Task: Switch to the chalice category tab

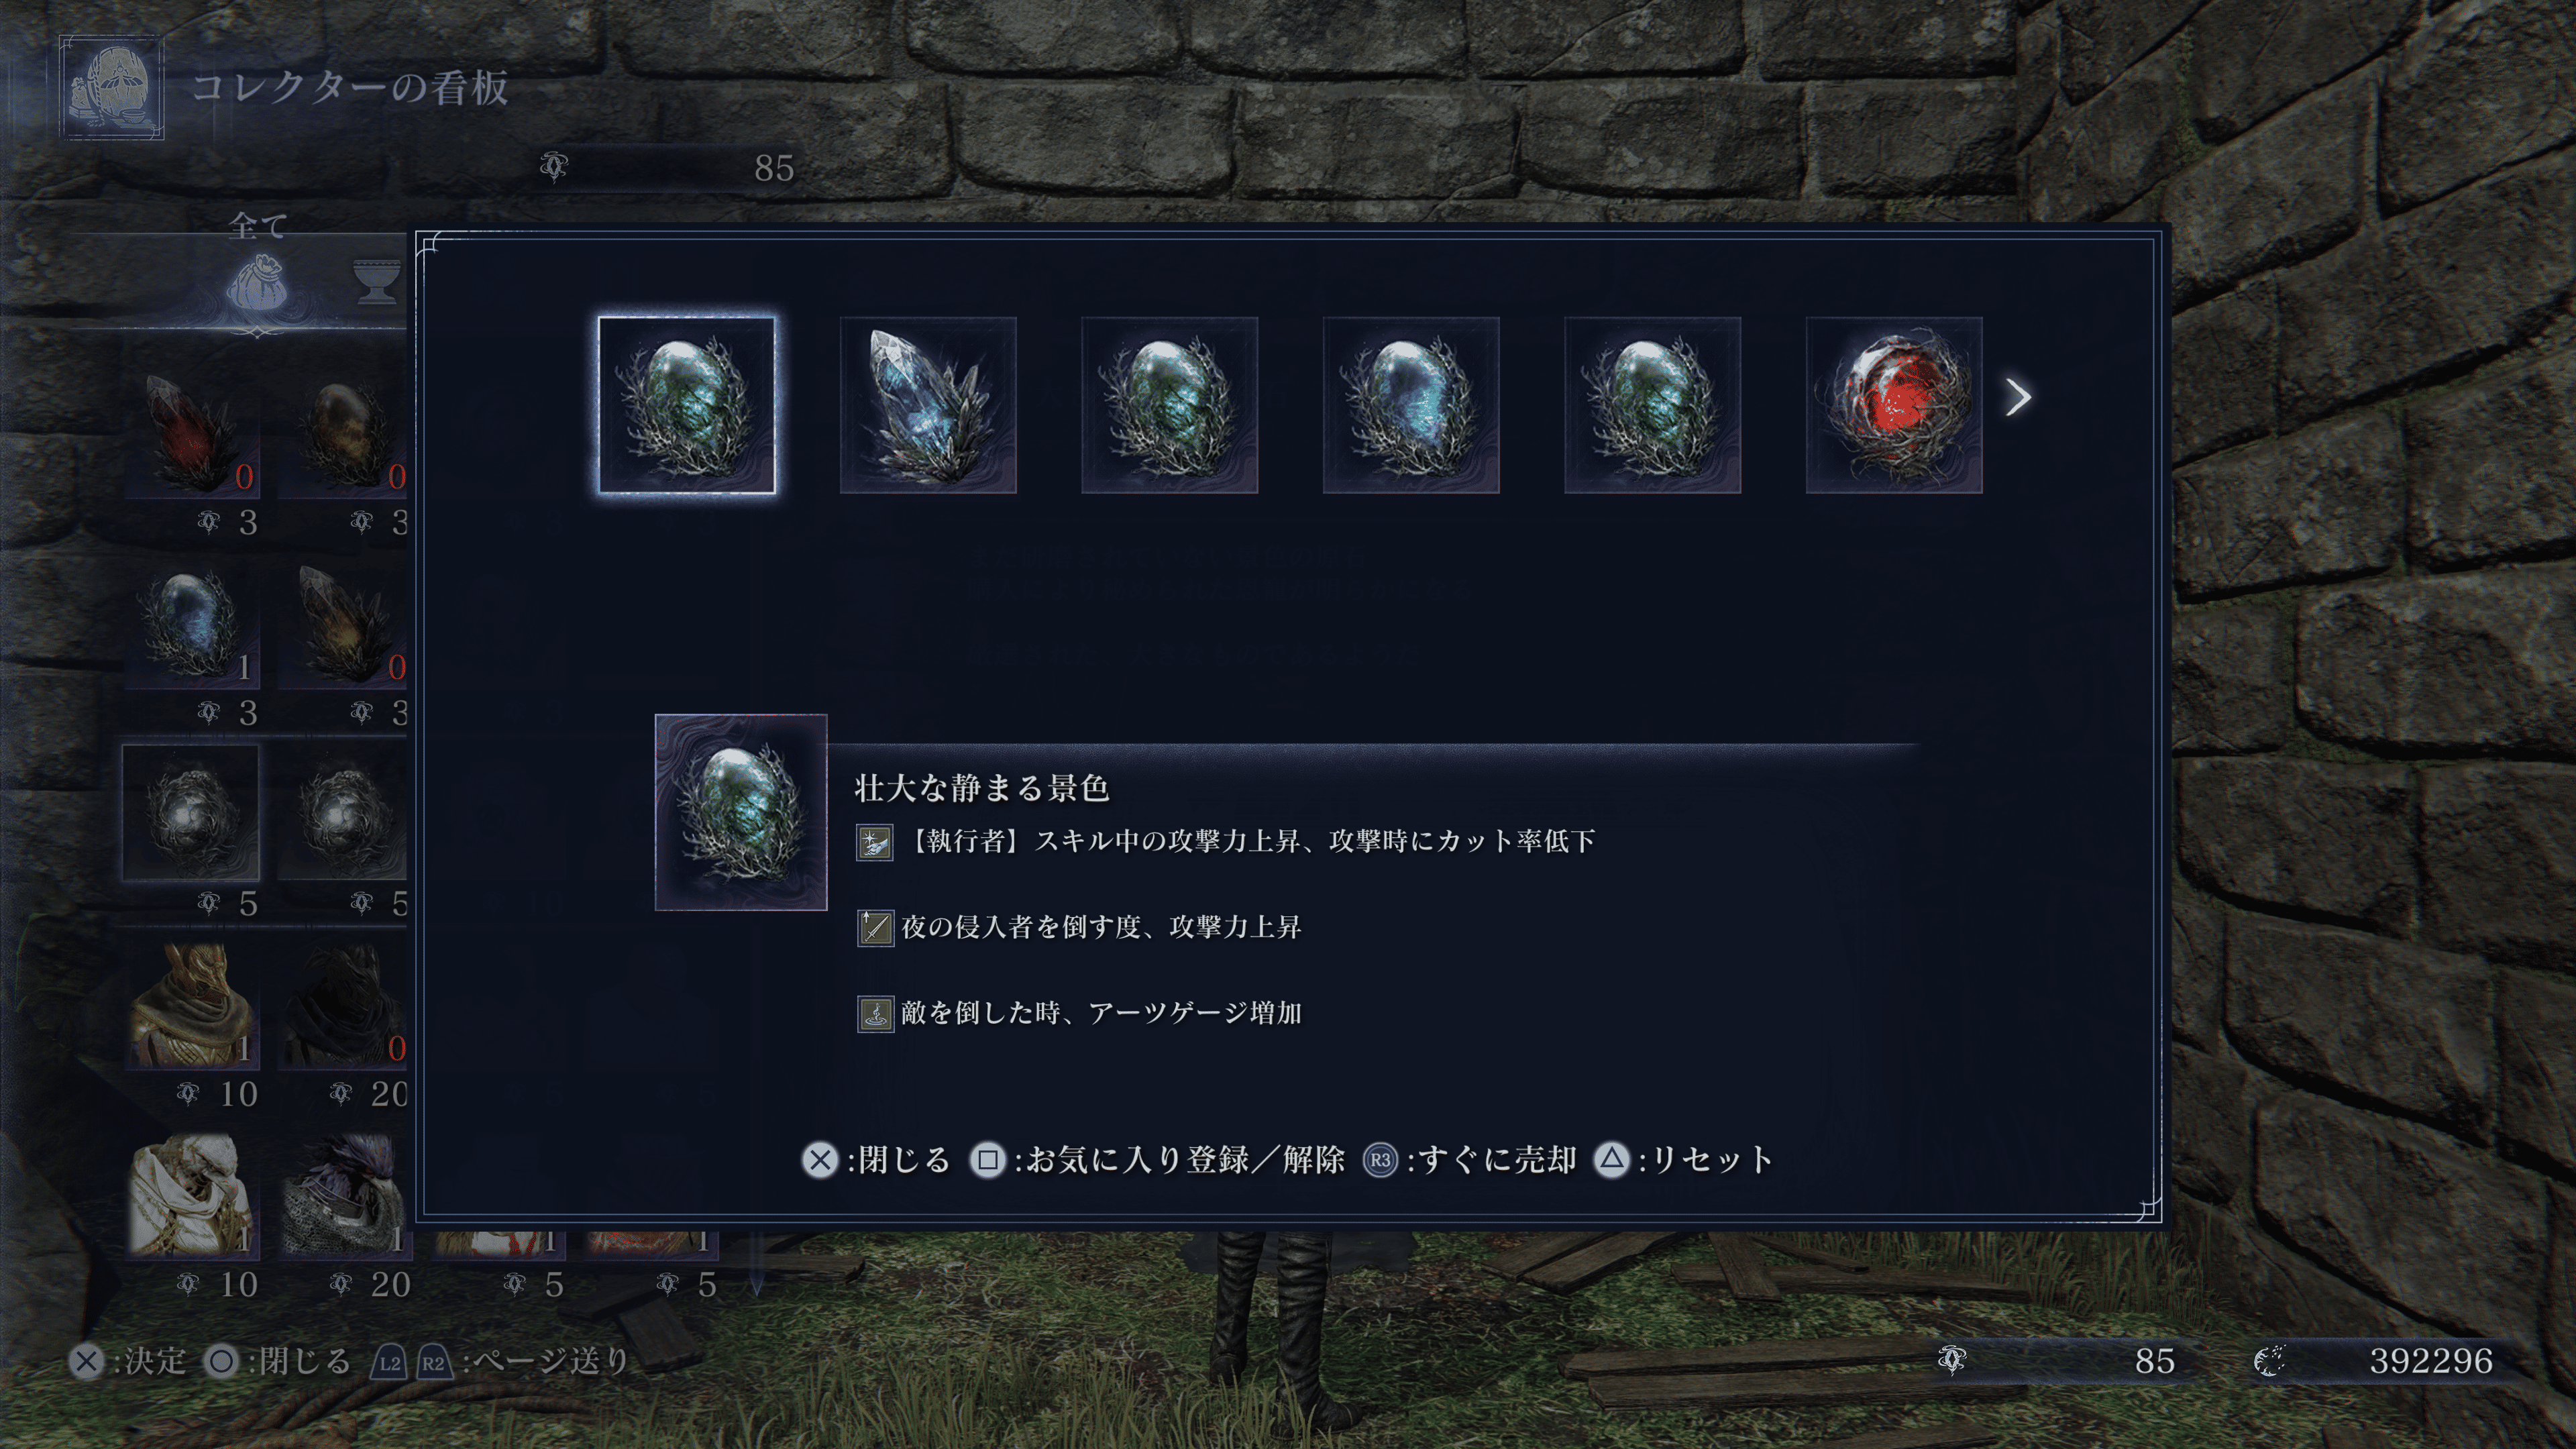Action: point(377,281)
